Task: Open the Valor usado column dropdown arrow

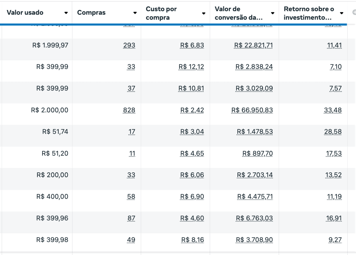Action: point(66,13)
